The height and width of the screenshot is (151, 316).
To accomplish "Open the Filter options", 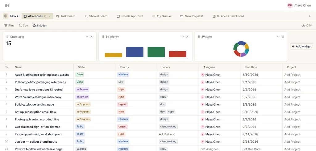I will pos(10,26).
